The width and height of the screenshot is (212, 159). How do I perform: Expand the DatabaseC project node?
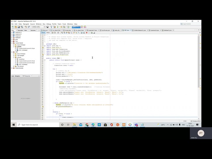coord(12,37)
